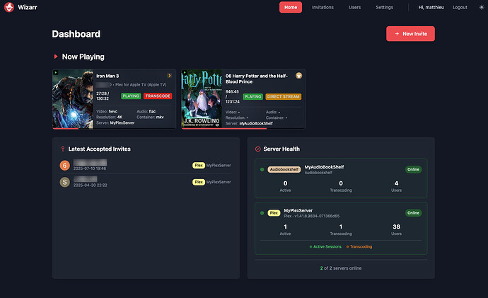Click the Wizarr logo icon

tap(10, 7)
